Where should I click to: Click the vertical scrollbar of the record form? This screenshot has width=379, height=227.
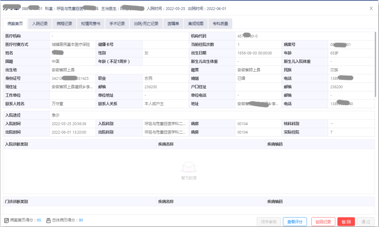click(x=375, y=65)
